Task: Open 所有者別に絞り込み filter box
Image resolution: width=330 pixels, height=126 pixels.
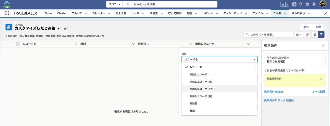Action: coord(295,59)
